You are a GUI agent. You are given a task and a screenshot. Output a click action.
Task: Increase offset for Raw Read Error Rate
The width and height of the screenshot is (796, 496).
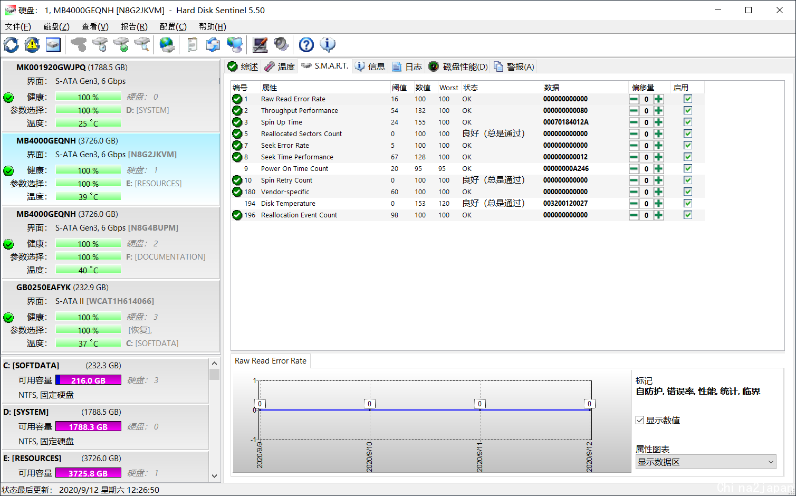click(x=659, y=99)
